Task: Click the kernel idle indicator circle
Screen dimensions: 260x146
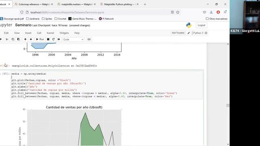Action: point(206,33)
